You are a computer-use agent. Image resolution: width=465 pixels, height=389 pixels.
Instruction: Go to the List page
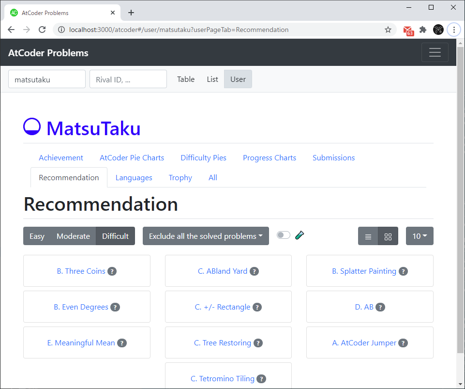(212, 79)
